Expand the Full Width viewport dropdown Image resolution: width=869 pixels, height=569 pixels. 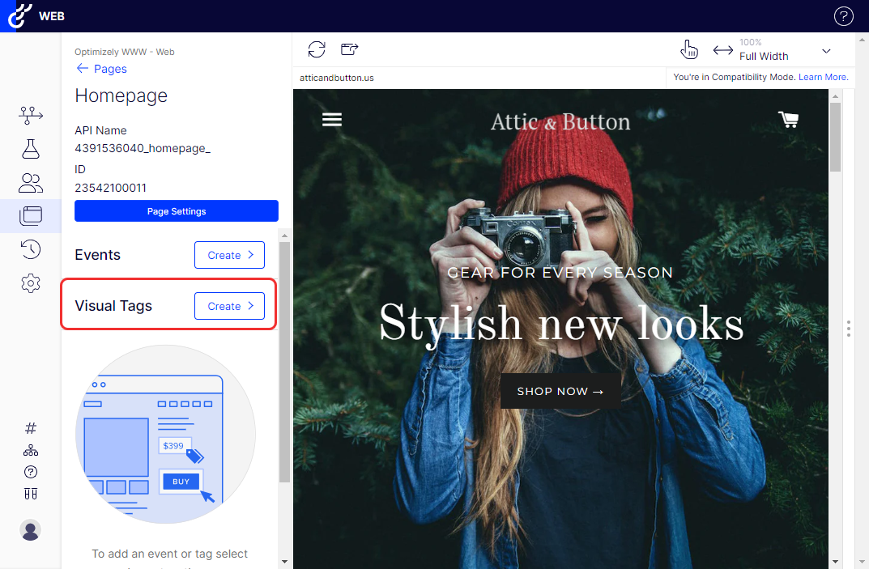pyautogui.click(x=826, y=51)
